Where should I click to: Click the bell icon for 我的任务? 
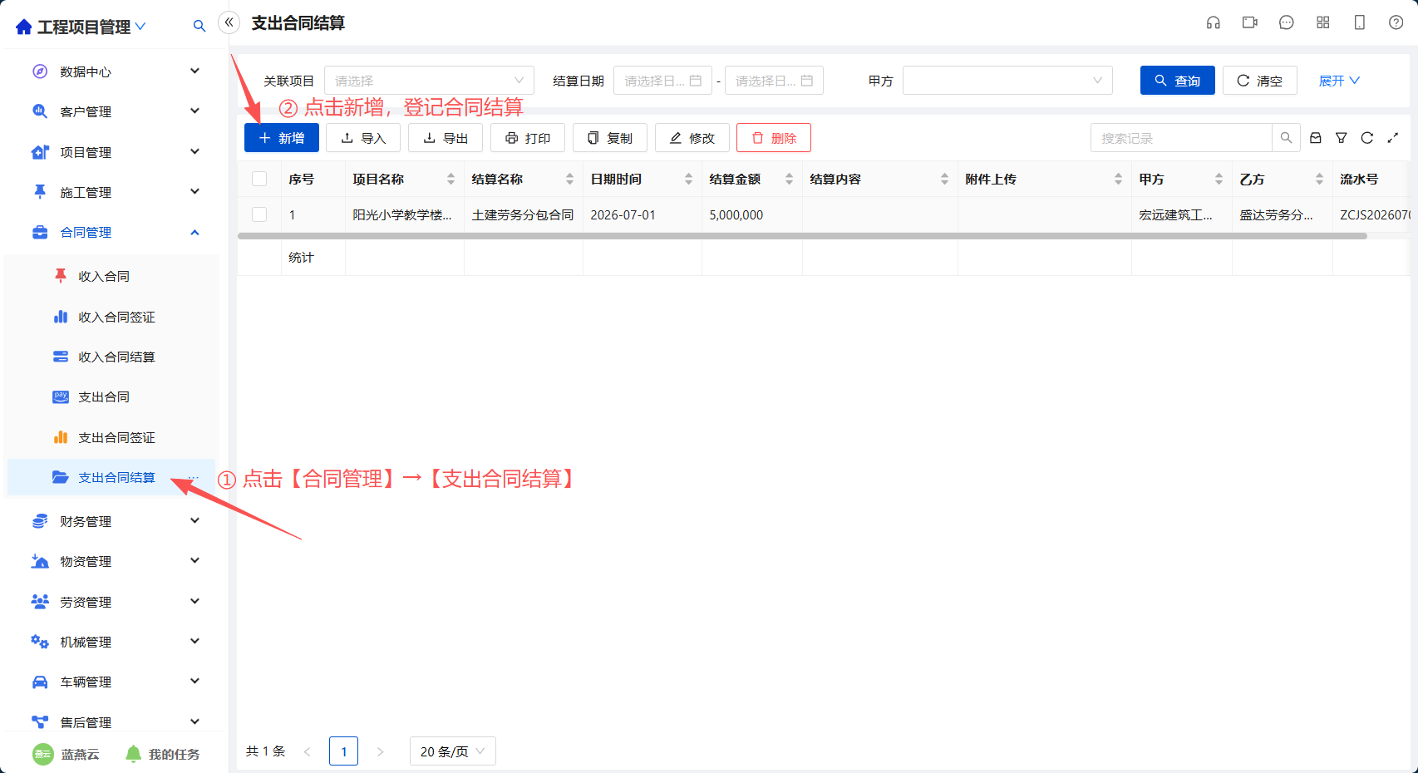coord(133,754)
